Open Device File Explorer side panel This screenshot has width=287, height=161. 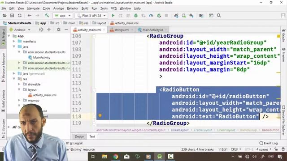pyautogui.click(x=283, y=120)
